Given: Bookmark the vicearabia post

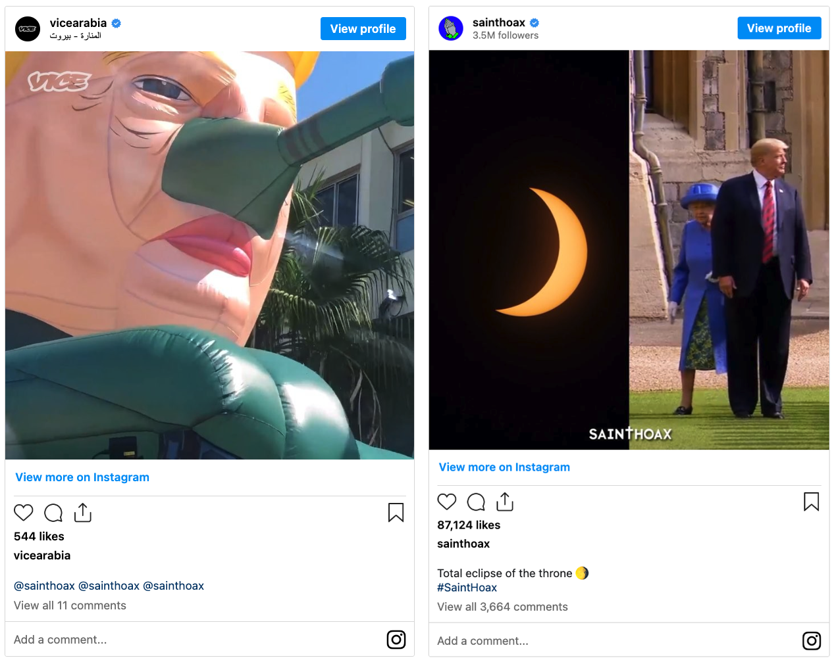Looking at the screenshot, I should click(x=396, y=513).
